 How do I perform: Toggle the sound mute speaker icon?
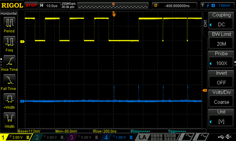pos(229,137)
